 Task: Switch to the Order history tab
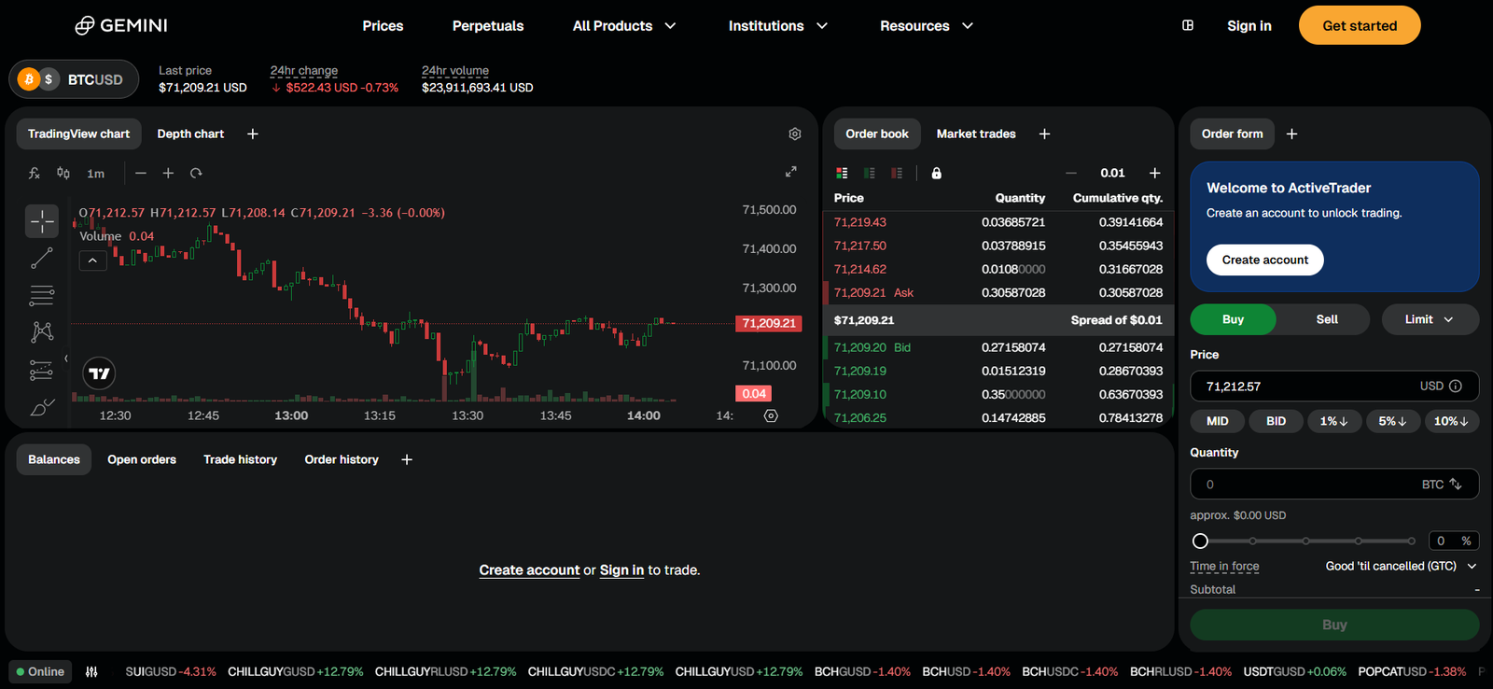342,459
